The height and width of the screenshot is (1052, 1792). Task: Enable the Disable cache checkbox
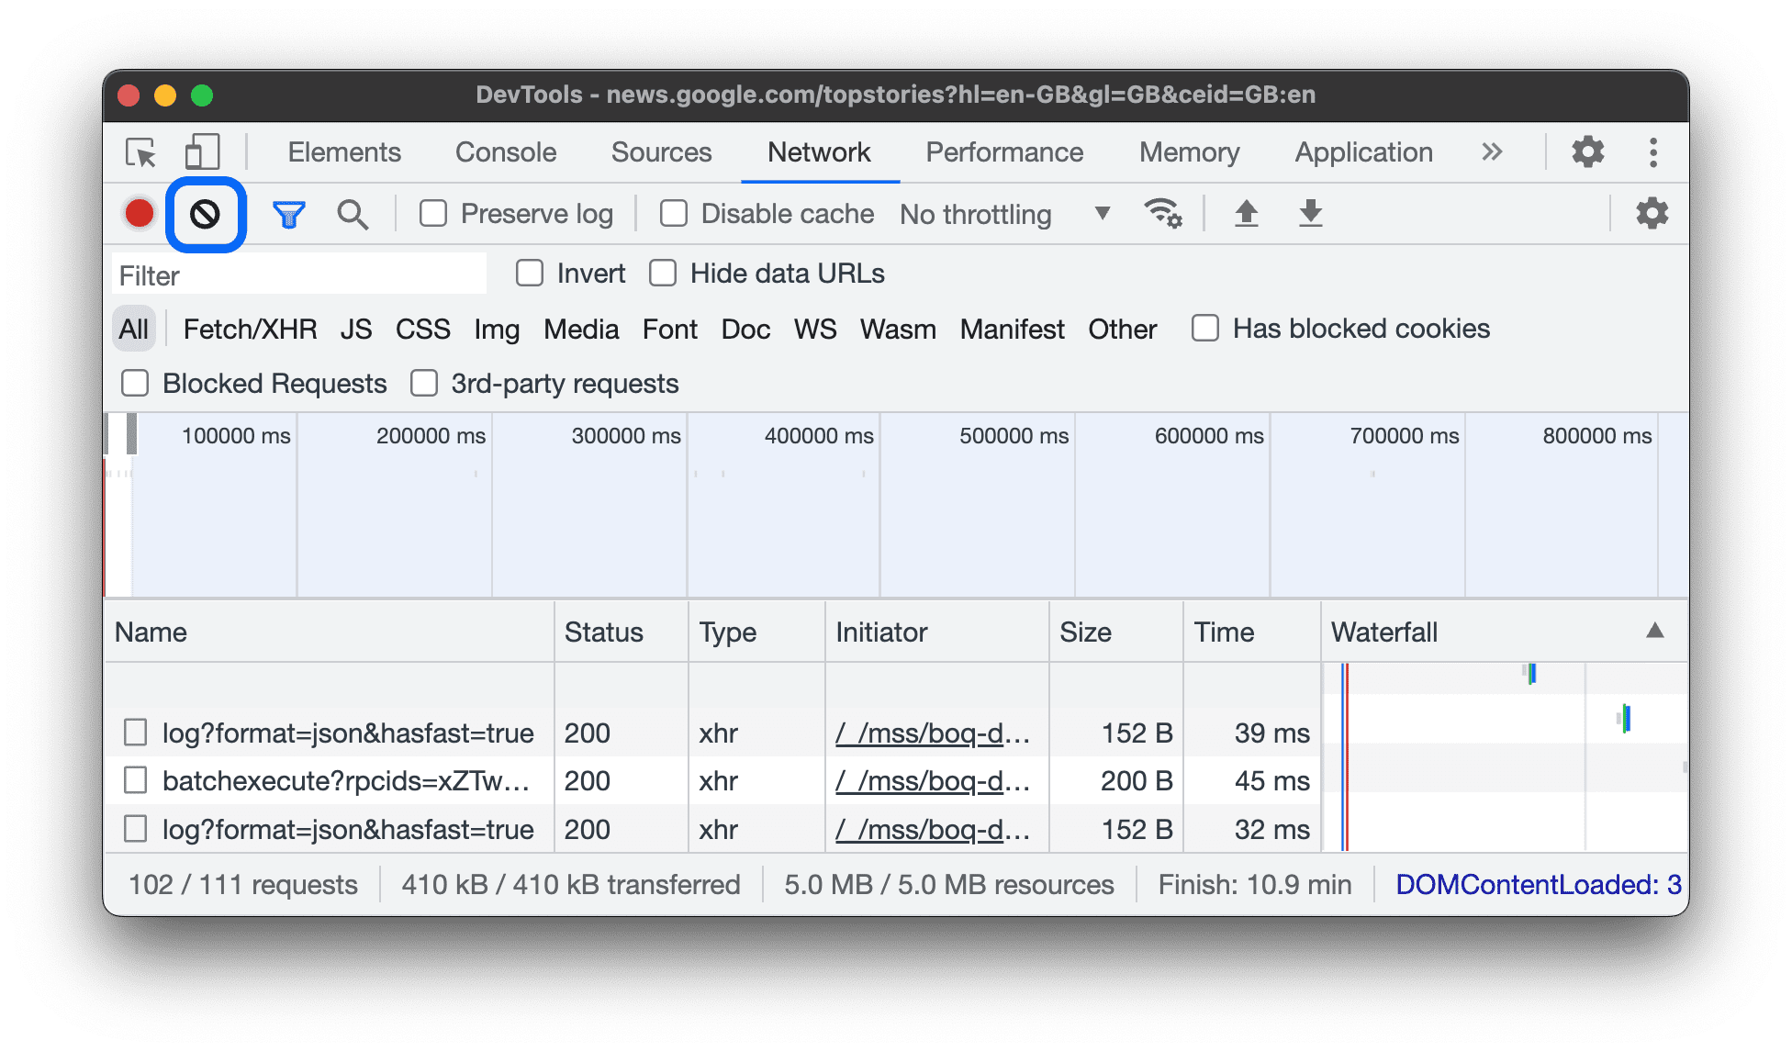click(x=671, y=213)
